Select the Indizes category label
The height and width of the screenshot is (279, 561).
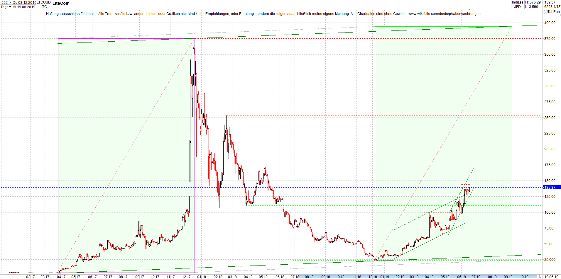(x=517, y=2)
